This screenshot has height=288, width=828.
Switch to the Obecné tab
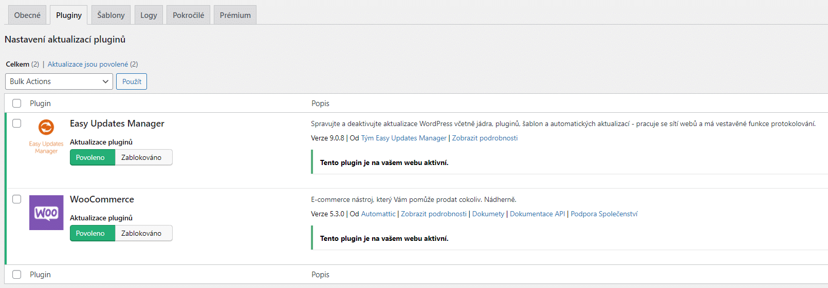point(27,15)
